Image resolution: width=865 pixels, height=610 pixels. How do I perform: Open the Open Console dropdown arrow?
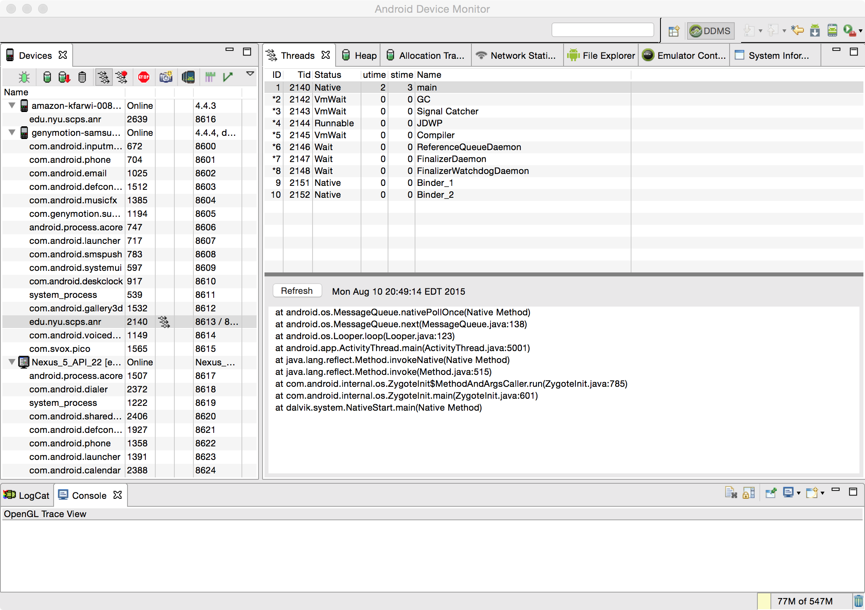pyautogui.click(x=823, y=493)
